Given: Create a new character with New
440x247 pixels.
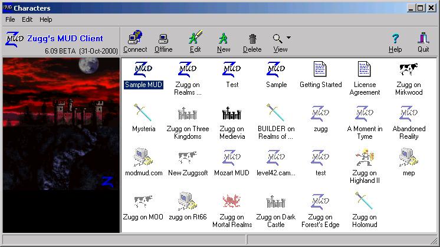Looking at the screenshot, I should 224,39.
